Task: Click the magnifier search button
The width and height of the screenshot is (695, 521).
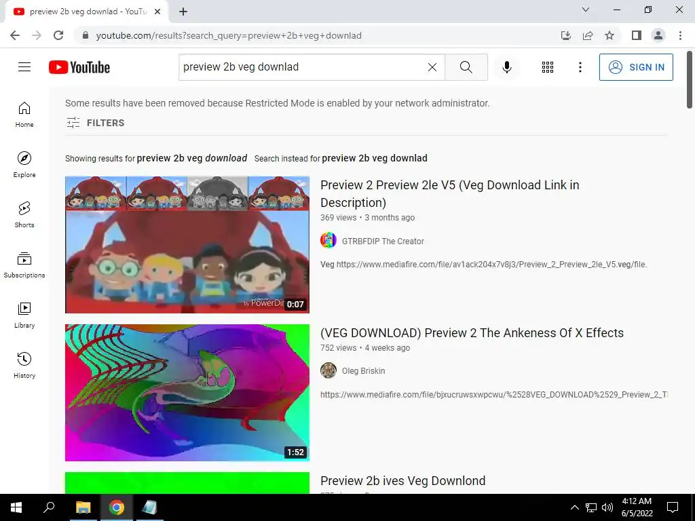Action: click(x=466, y=67)
